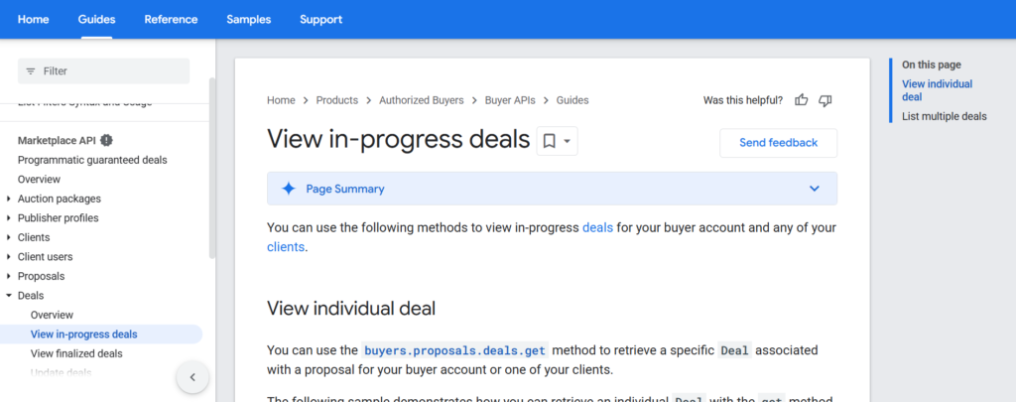
Task: Follow the 'deals' link in intro text
Action: coord(597,227)
